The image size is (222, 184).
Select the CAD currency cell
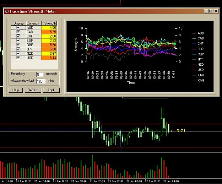click(x=33, y=32)
